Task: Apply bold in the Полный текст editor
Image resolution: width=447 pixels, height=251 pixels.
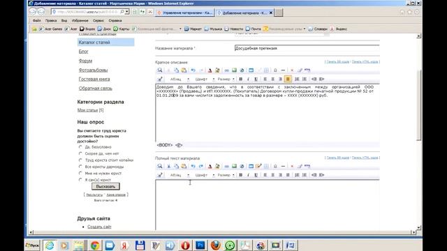Action: tap(240, 175)
